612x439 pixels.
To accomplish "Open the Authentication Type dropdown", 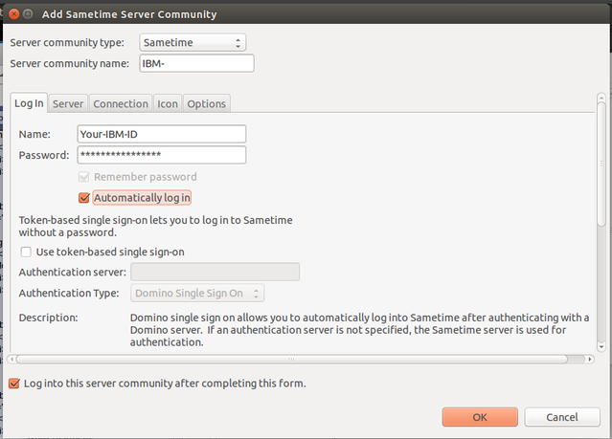I will click(197, 293).
